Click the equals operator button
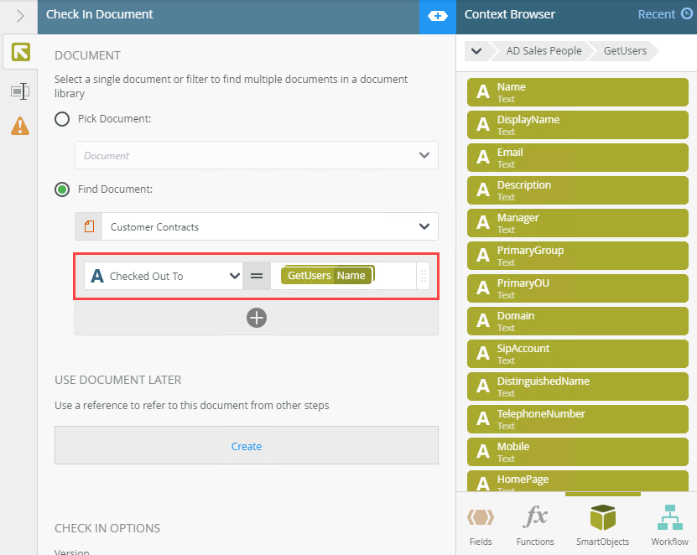Viewport: 697px width, 555px height. [x=257, y=276]
